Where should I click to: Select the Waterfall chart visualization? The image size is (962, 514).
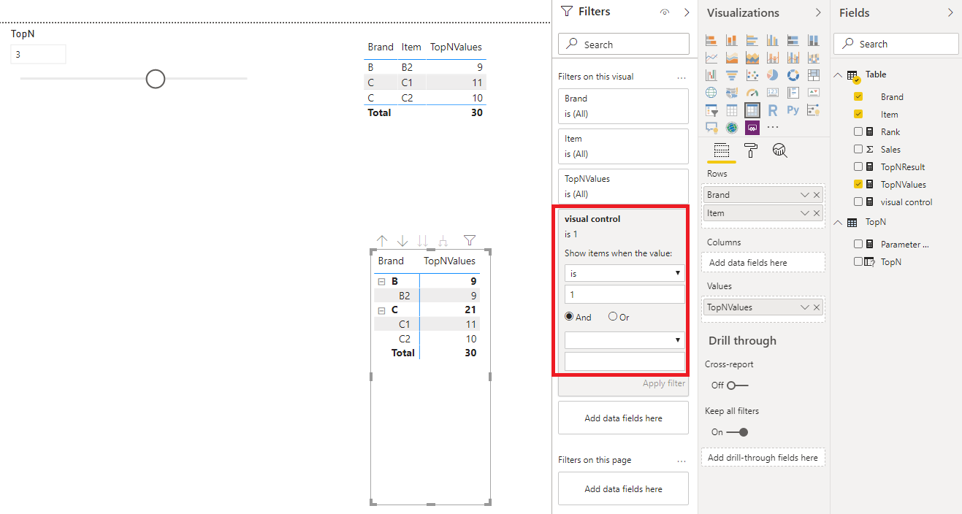[711, 75]
